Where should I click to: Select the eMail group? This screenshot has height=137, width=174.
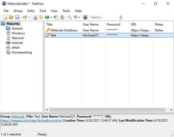click(x=15, y=48)
